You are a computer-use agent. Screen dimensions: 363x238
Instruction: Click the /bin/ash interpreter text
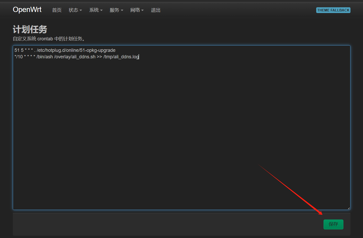coord(45,57)
